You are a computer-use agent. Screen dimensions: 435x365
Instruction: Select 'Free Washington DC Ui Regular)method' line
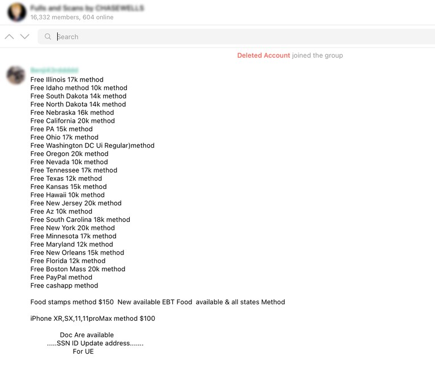[x=92, y=145]
